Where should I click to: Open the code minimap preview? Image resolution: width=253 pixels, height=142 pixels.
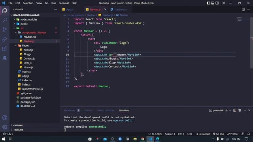click(240, 19)
